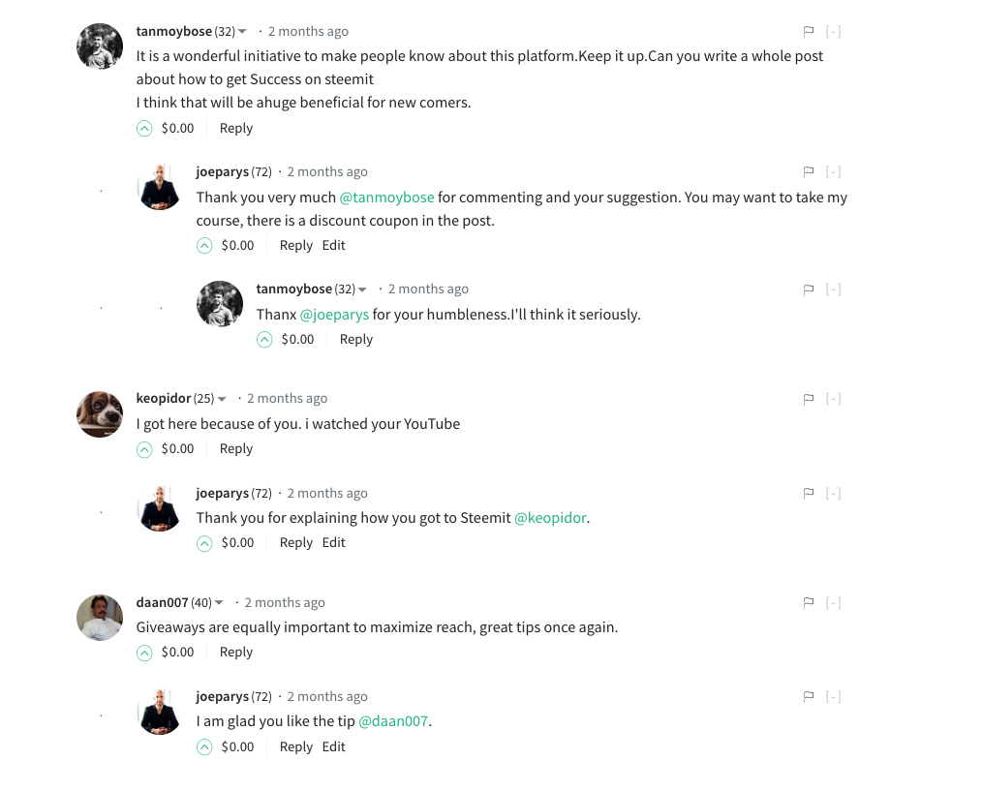This screenshot has height=791, width=982.
Task: Flag keopidor's comment
Action: pos(809,399)
